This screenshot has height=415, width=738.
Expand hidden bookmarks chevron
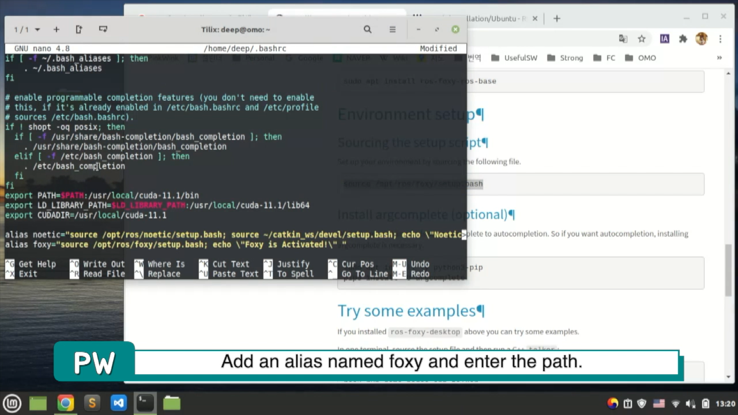[719, 58]
